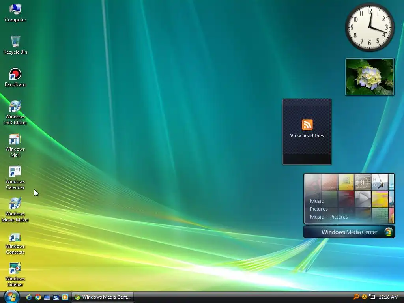Viewport: 404px width, 303px height.
Task: Select the Windows DVD Maker shortcut
Action: click(x=15, y=112)
